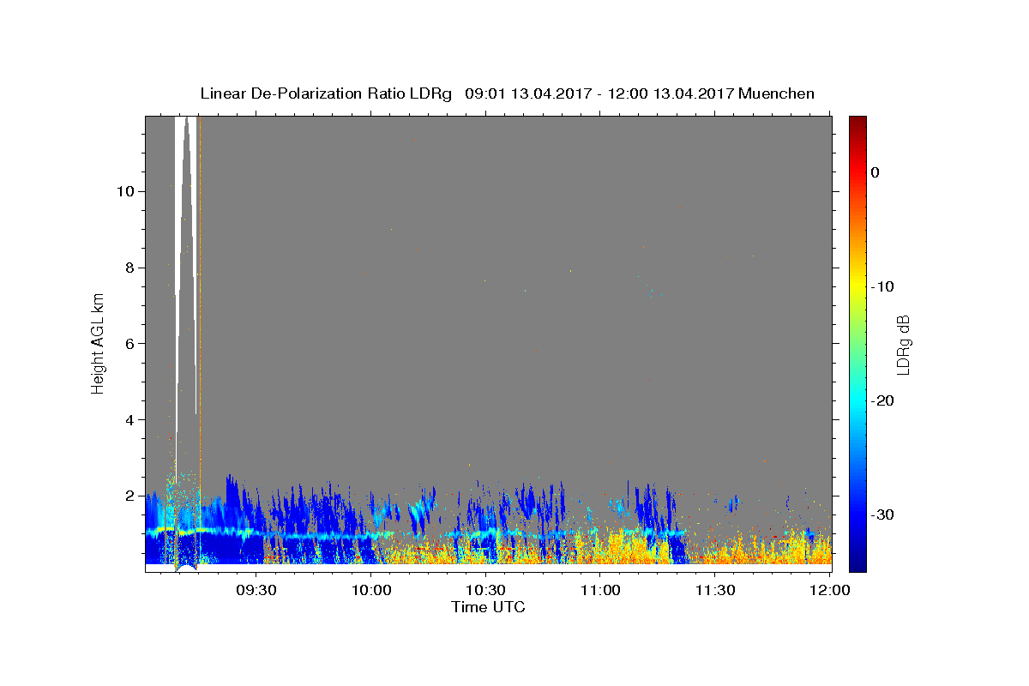Screen dimensions: 1029x686
Task: Click the colorbar label 0
Action: pyautogui.click(x=875, y=172)
